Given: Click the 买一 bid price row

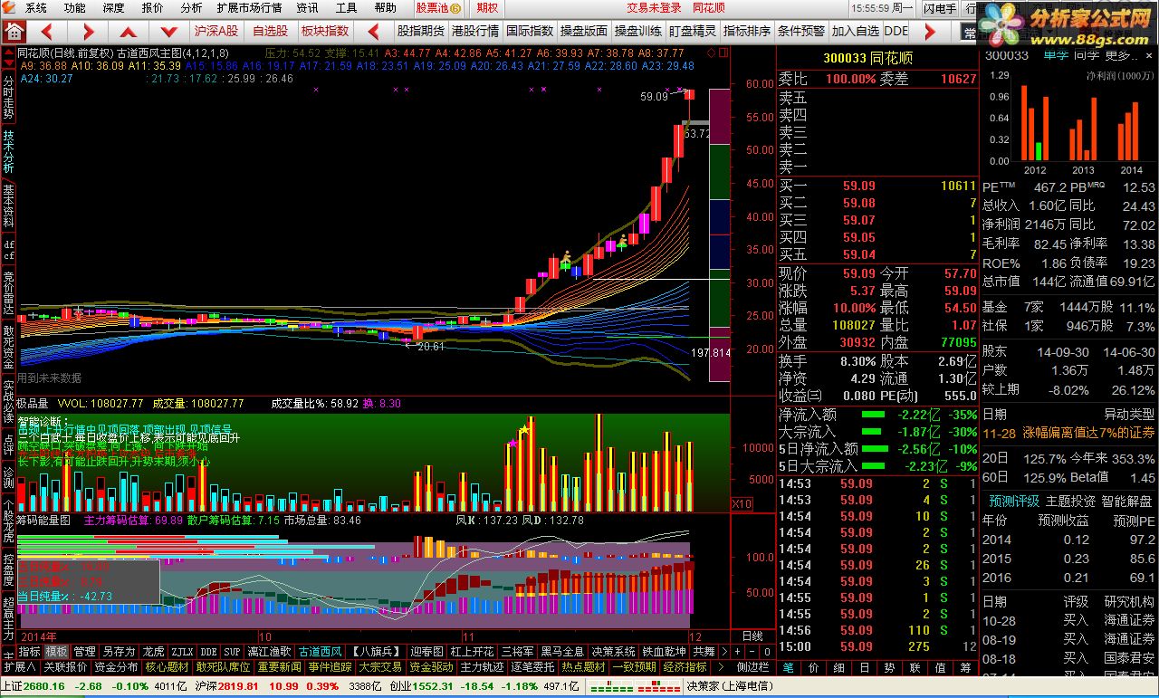Looking at the screenshot, I should pyautogui.click(x=877, y=186).
